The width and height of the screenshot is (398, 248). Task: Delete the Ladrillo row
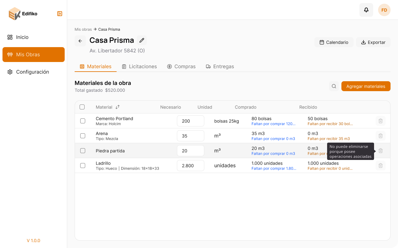(381, 166)
